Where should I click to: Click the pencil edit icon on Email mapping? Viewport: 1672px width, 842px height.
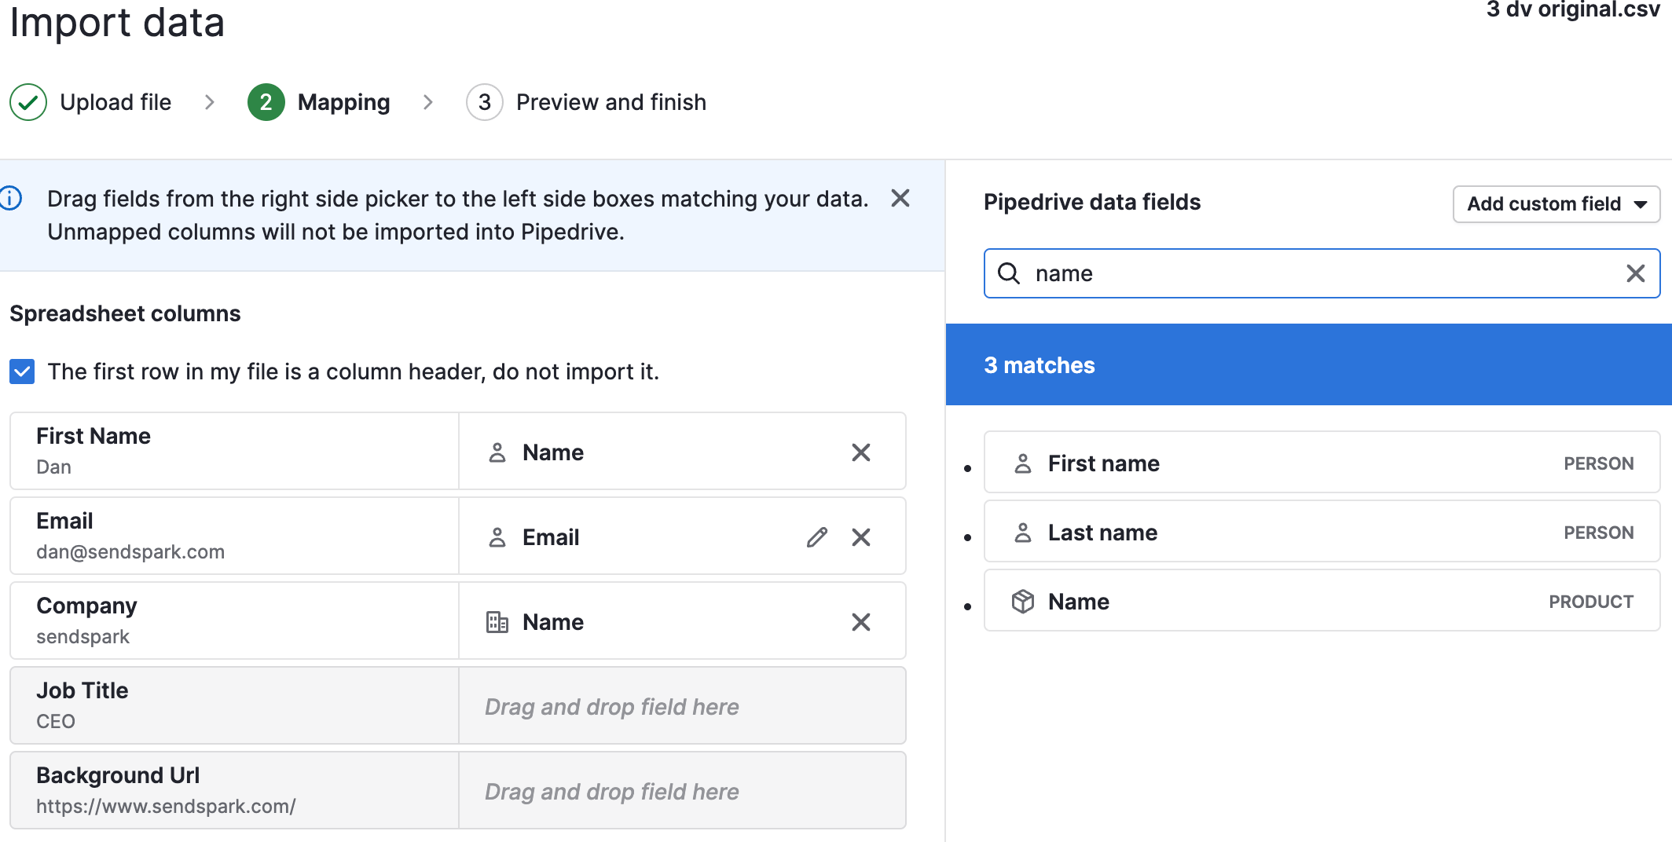pos(817,537)
